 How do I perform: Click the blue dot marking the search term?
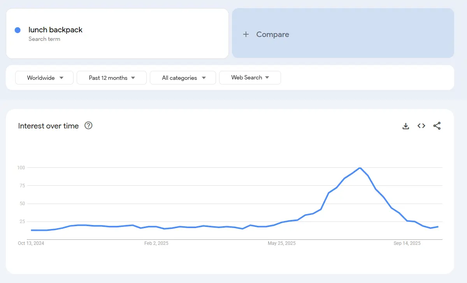pyautogui.click(x=17, y=30)
